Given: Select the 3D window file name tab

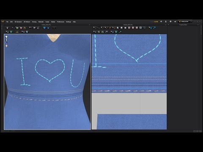Looking at the screenshot, I should click(46, 25).
